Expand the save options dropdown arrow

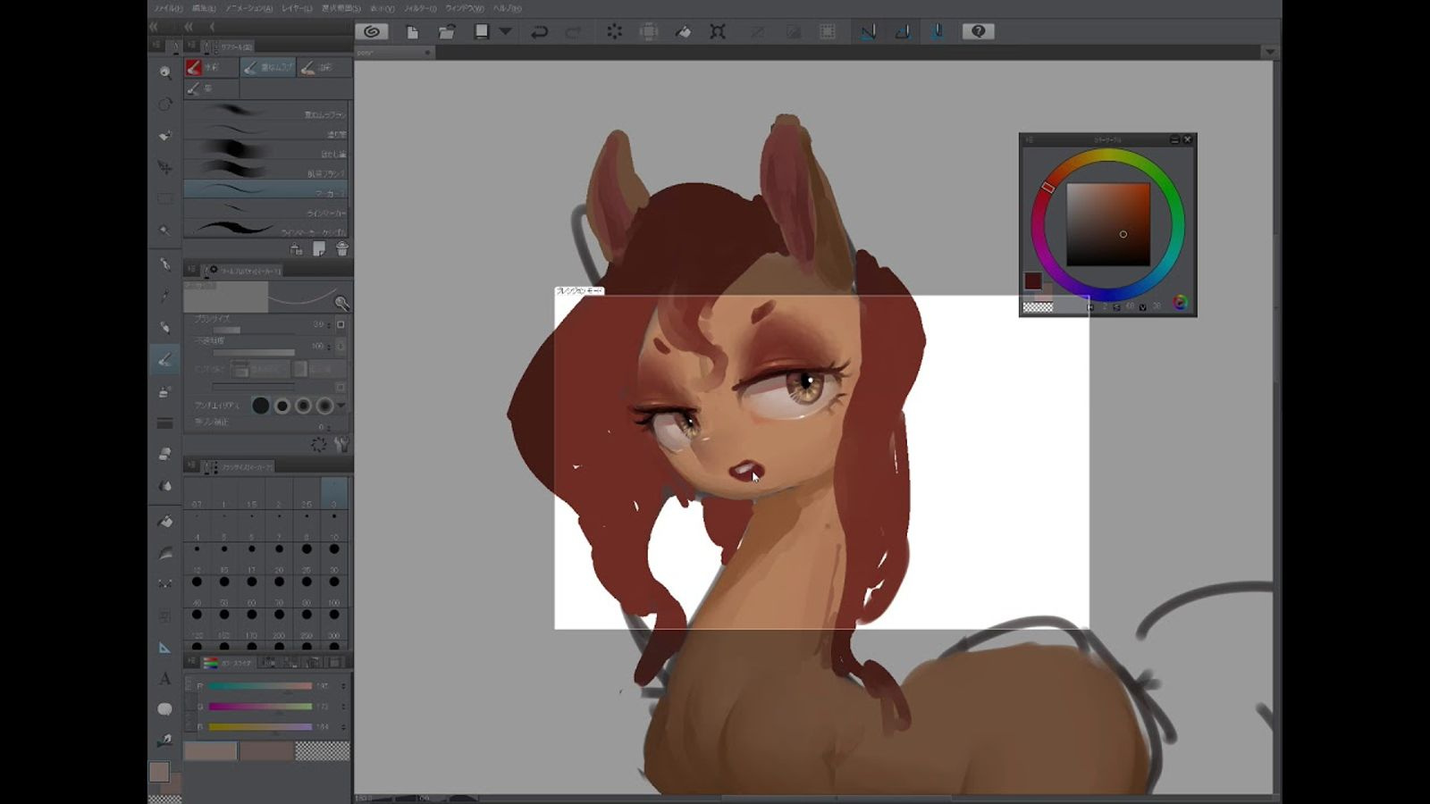coord(505,31)
